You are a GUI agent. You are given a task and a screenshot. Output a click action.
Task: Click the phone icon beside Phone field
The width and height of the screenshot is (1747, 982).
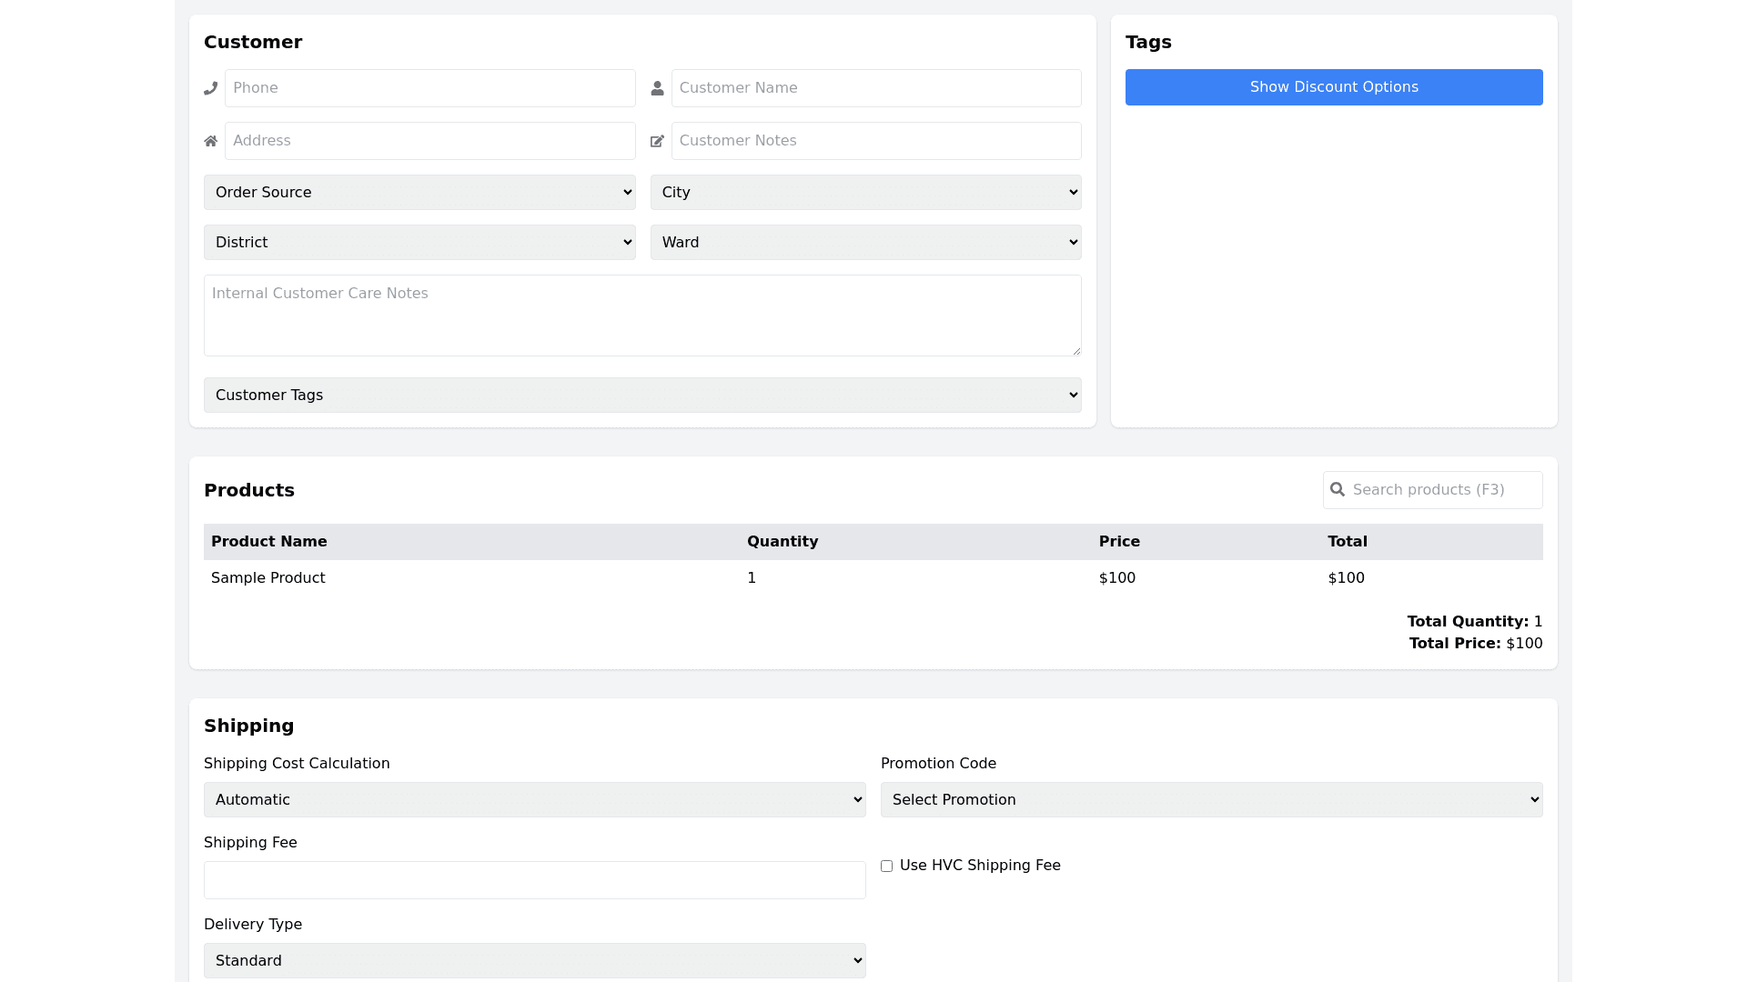(x=211, y=88)
